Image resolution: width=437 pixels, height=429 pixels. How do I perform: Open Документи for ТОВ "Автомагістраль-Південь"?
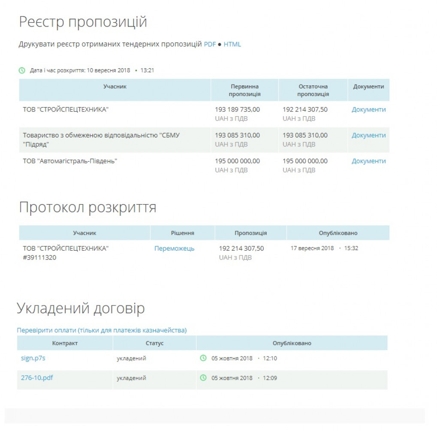pyautogui.click(x=368, y=161)
